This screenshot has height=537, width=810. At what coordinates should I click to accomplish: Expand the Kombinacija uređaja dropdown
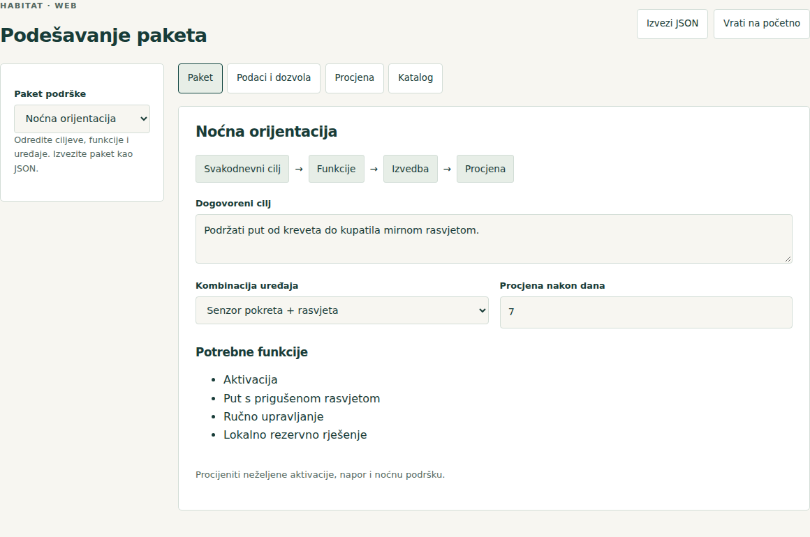coord(342,310)
